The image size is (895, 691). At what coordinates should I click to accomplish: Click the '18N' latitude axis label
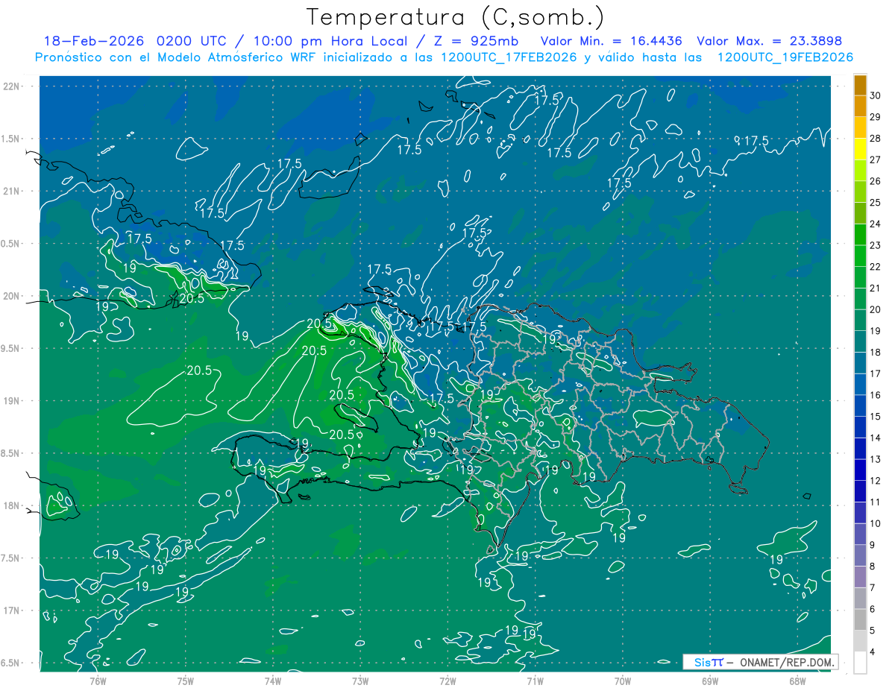point(13,505)
